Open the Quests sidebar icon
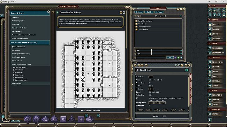 point(210,100)
